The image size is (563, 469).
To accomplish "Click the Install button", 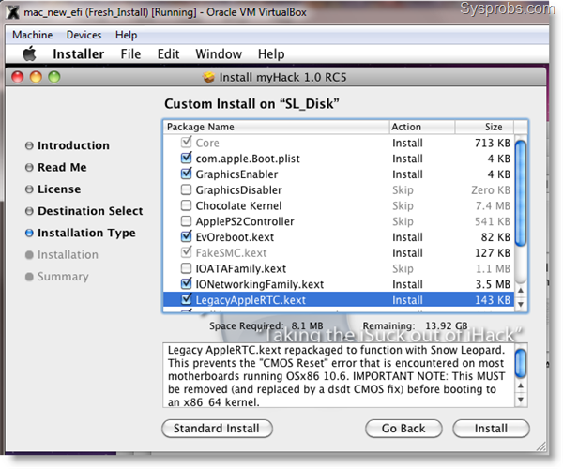I will click(491, 429).
